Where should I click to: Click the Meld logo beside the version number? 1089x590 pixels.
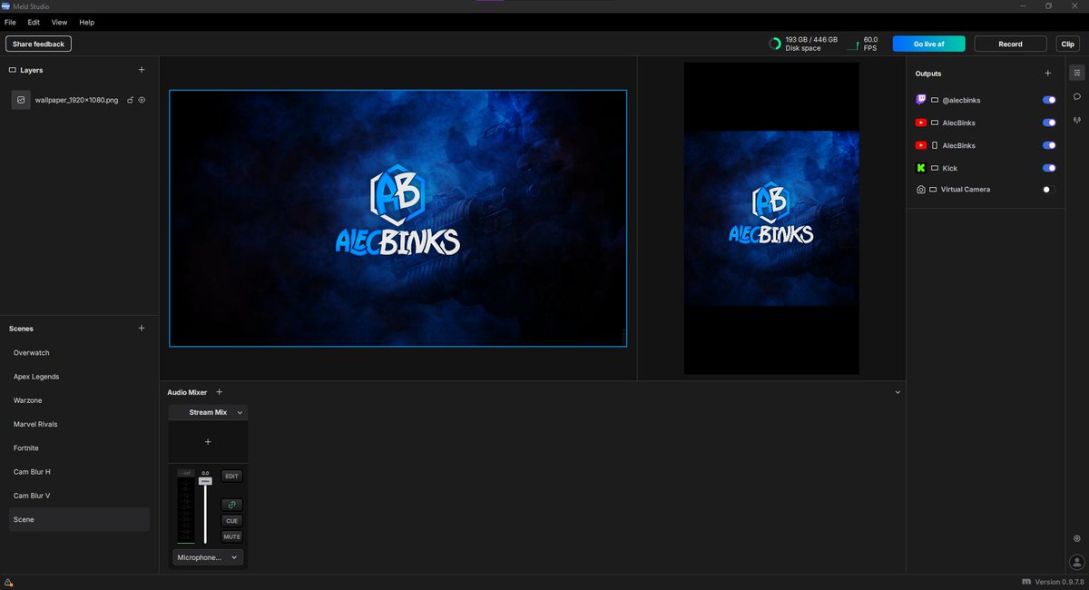pos(1026,581)
